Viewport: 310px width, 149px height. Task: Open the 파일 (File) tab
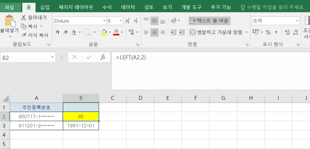(x=10, y=7)
